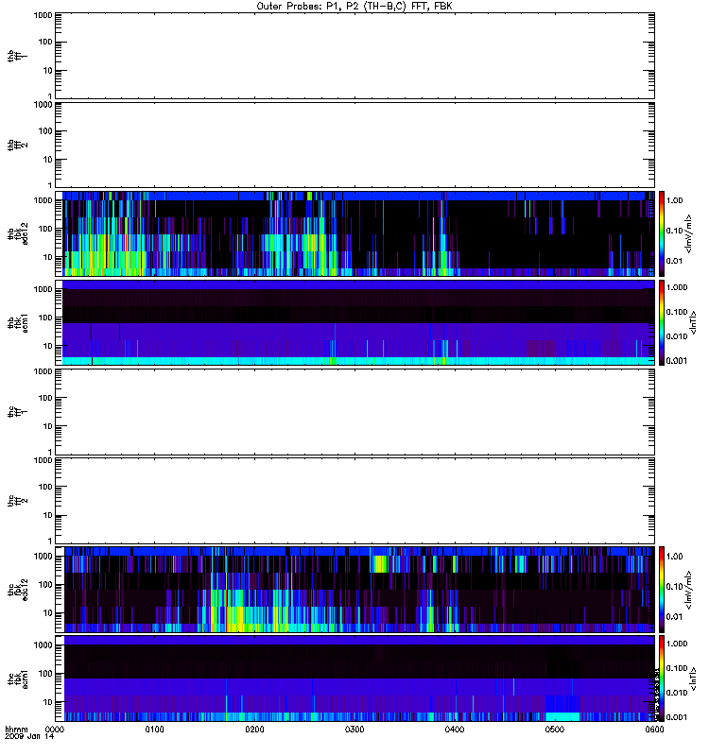This screenshot has width=709, height=756.
Task: Click the "0300" time axis label
Action: (354, 730)
